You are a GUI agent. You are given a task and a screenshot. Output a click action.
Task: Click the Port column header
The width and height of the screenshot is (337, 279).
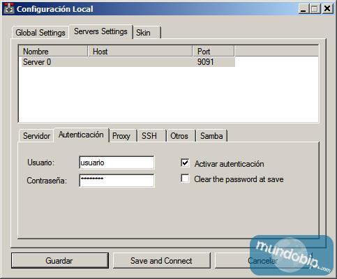(x=214, y=52)
